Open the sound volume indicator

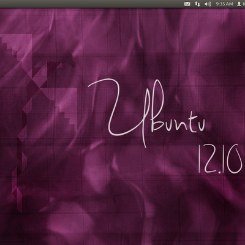[208, 4]
